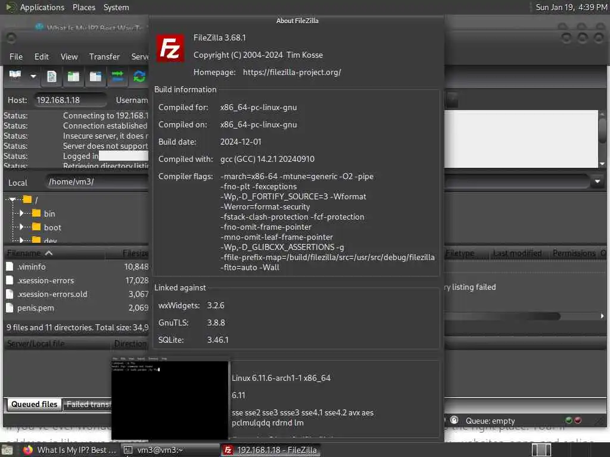Viewport: 610px width, 457px height.
Task: Toggle local directory tree toolbar icon
Action: 73,76
